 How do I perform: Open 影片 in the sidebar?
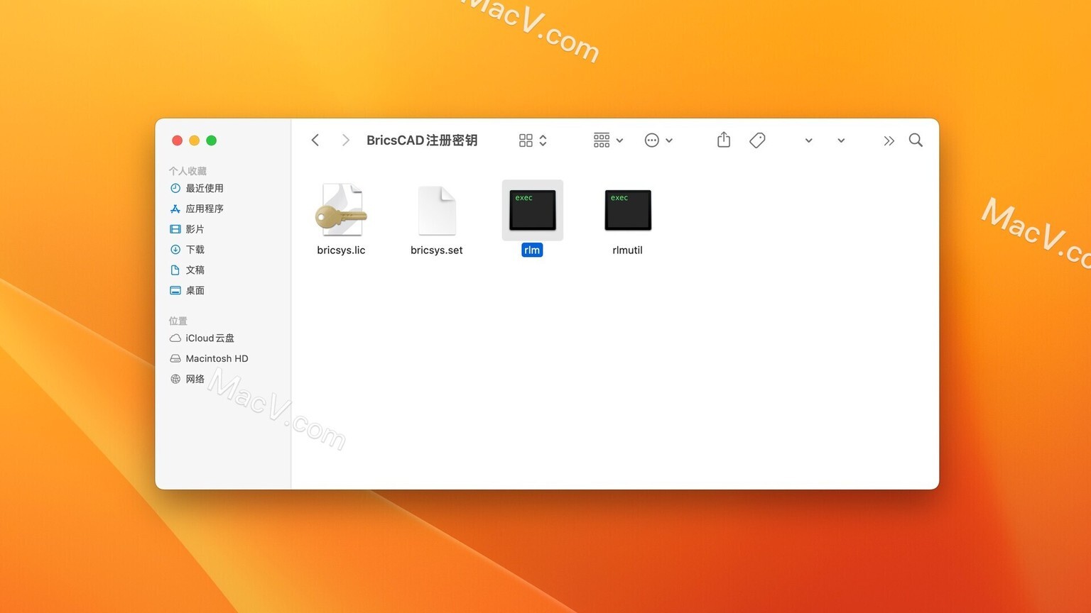(x=188, y=229)
